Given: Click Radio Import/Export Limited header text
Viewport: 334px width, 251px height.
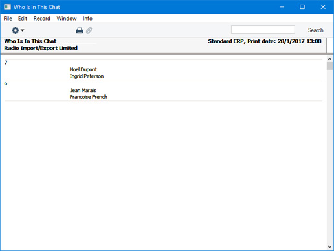Looking at the screenshot, I should pyautogui.click(x=41, y=48).
